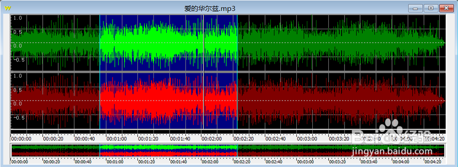The image size is (458, 167).
Task: Click the highlighted selection in overview strip
Action: coord(169,150)
